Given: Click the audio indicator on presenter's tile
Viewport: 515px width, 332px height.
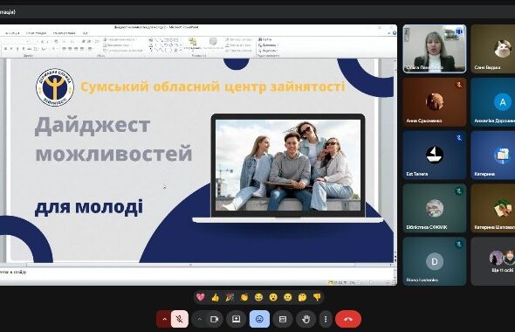Looking at the screenshot, I should 459,31.
